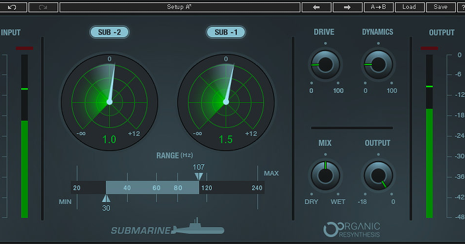The width and height of the screenshot is (465, 244).
Task: Click the WET label under Mix knob
Action: tap(338, 202)
